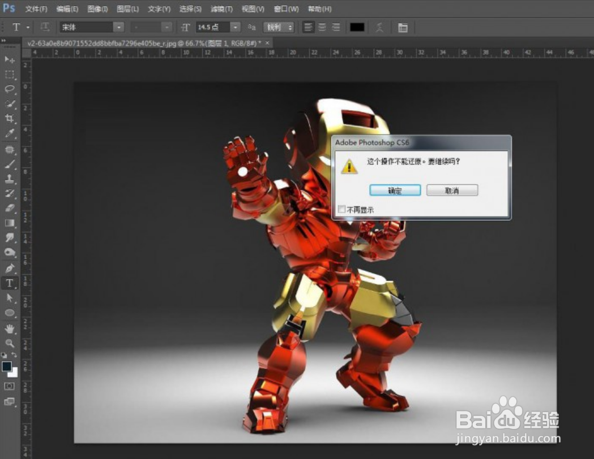Select the Zoom tool
The image size is (594, 459).
[x=10, y=343]
